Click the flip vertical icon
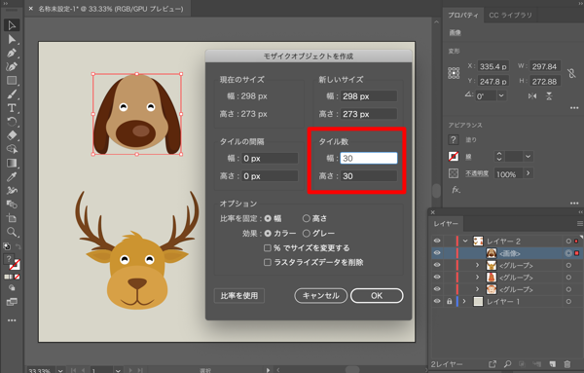Image resolution: width=584 pixels, height=373 pixels. coord(549,96)
